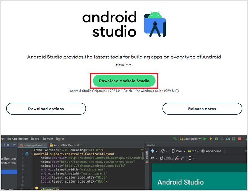Click the blue class gutter icon on line 2

point(27,154)
